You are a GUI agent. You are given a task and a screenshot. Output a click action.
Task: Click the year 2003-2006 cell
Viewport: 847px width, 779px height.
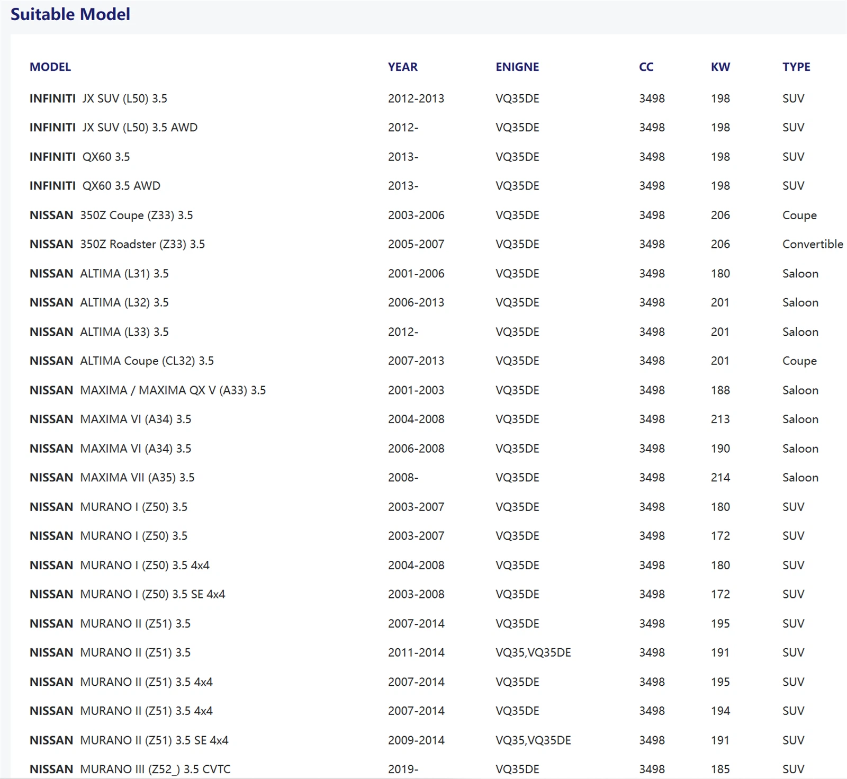pos(416,215)
